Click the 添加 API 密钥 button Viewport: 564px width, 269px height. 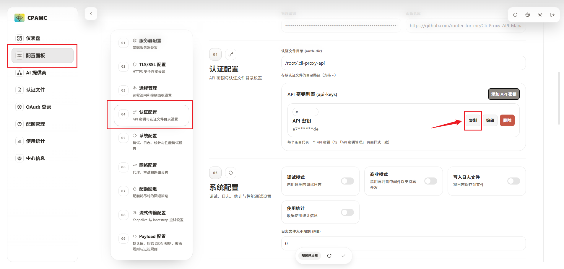[504, 94]
